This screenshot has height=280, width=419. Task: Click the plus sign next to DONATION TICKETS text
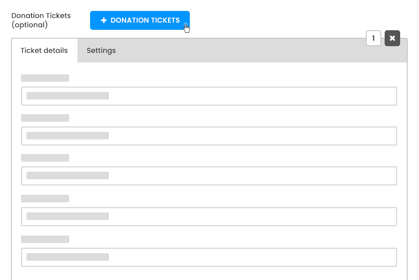(103, 20)
